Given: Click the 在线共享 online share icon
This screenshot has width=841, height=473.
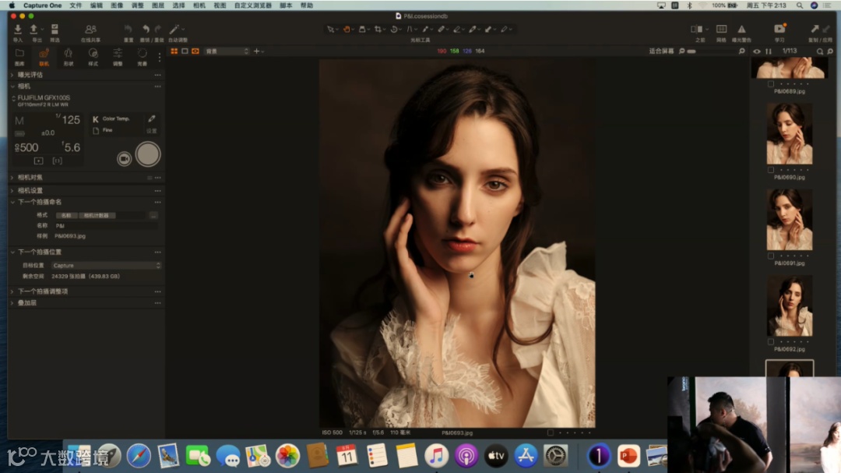Looking at the screenshot, I should point(90,30).
